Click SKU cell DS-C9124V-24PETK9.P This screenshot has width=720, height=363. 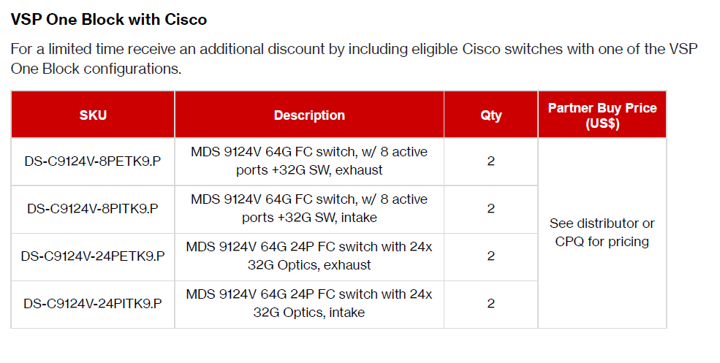(x=93, y=256)
